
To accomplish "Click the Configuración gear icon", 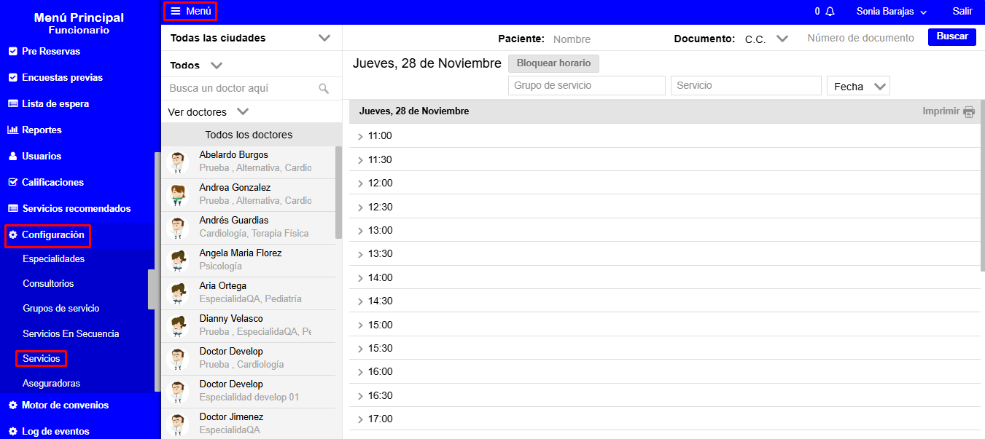I will pyautogui.click(x=13, y=235).
